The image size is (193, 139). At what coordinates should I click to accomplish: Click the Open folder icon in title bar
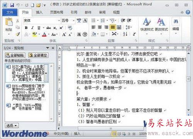tap(38, 5)
